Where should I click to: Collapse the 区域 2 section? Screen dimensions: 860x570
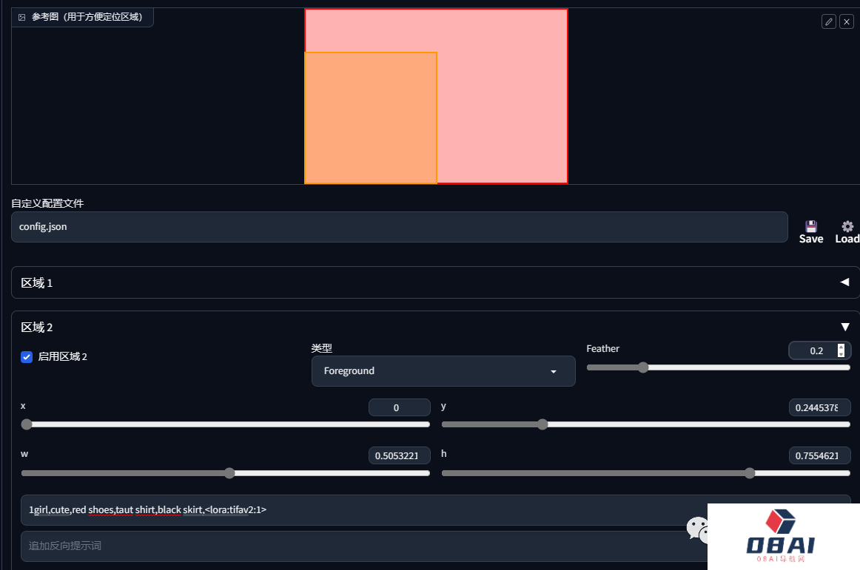844,327
